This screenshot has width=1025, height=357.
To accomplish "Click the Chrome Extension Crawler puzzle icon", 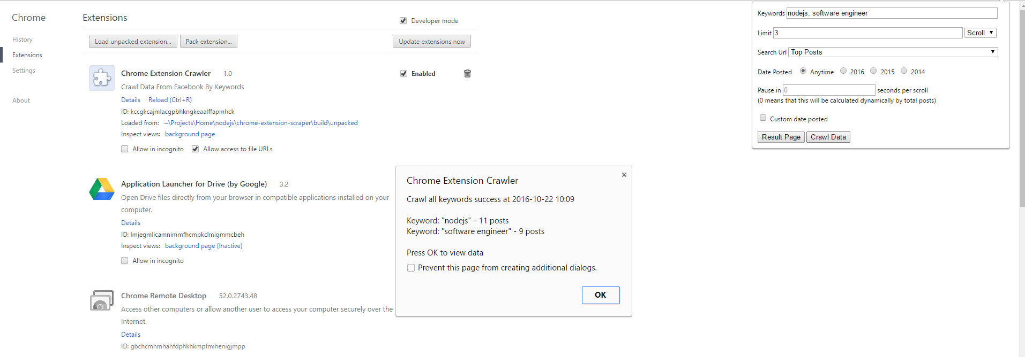I will pyautogui.click(x=102, y=78).
